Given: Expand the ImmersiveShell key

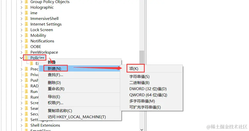Looking at the screenshot, I should pos(21,19).
